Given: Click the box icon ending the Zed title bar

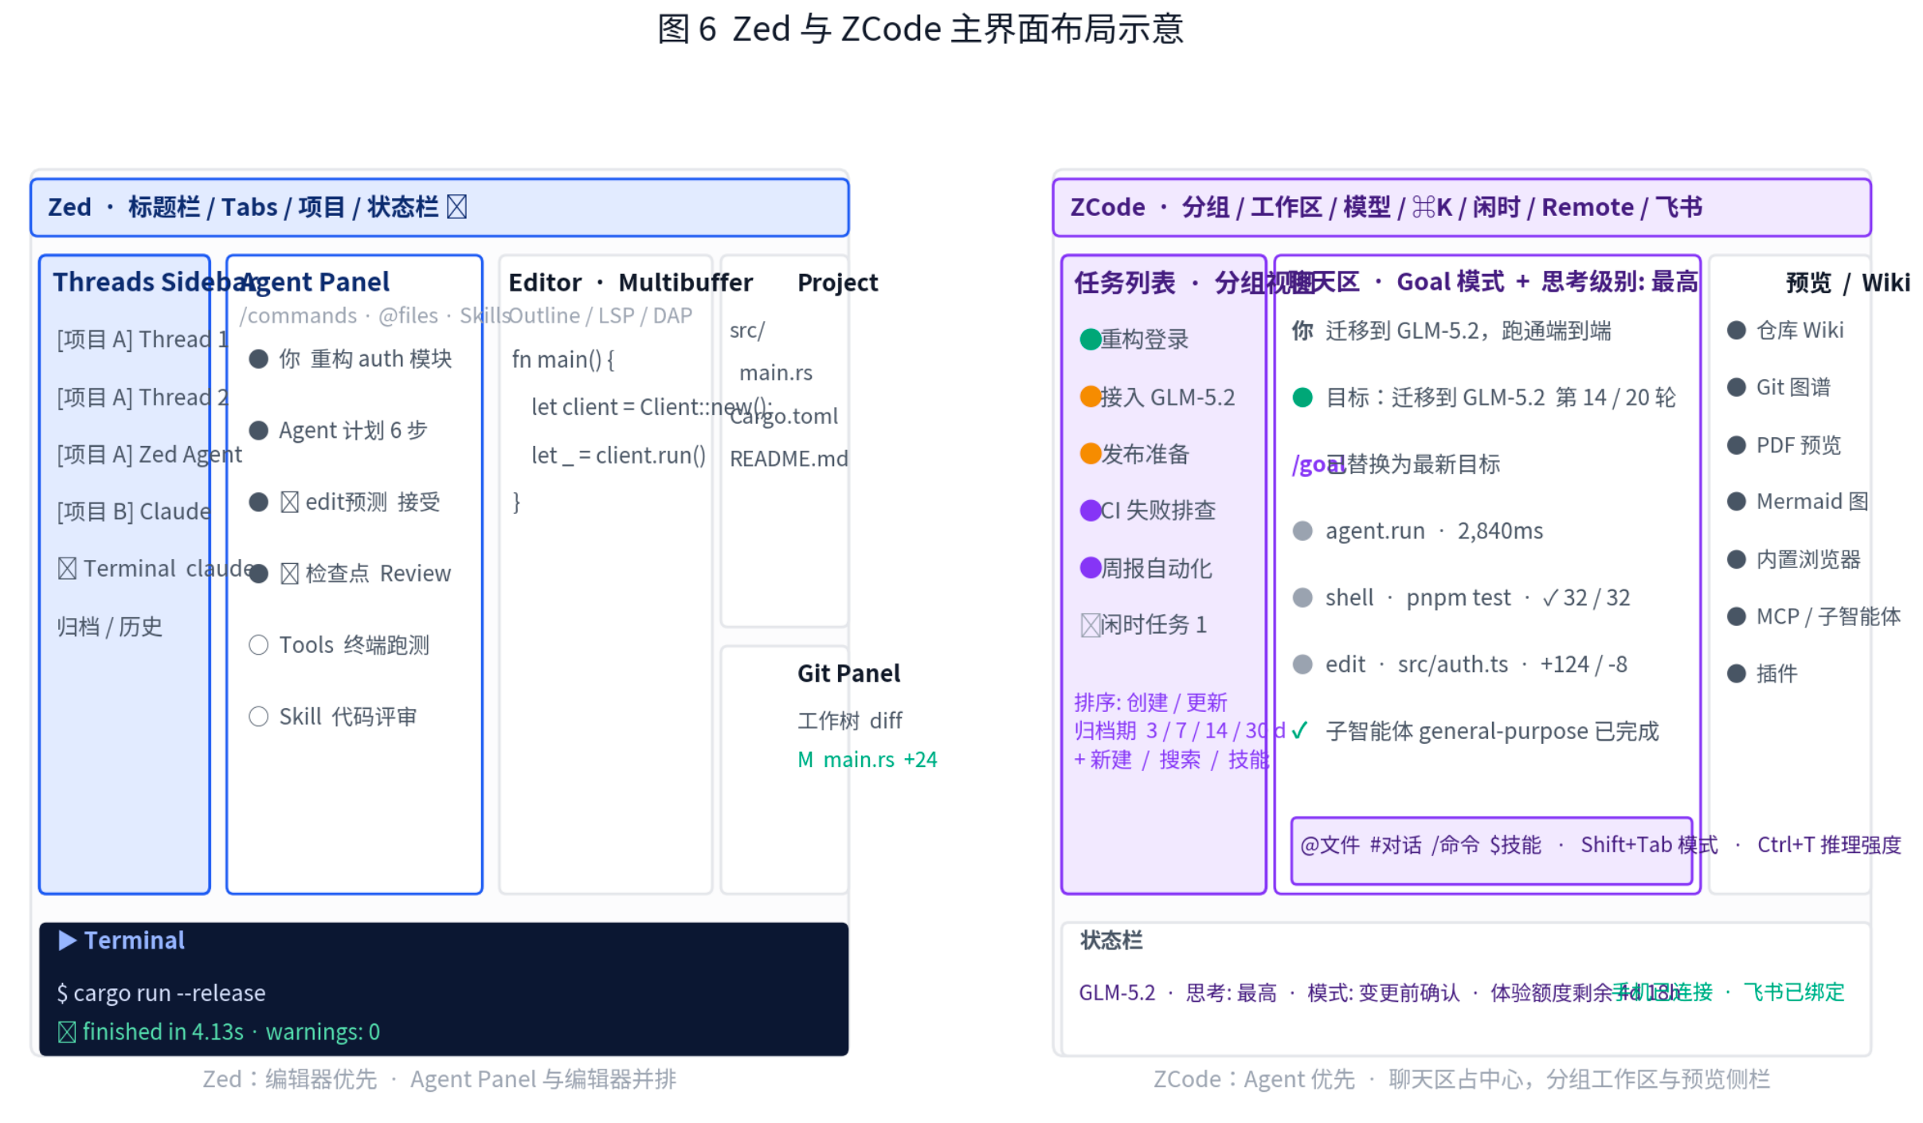Looking at the screenshot, I should (456, 207).
